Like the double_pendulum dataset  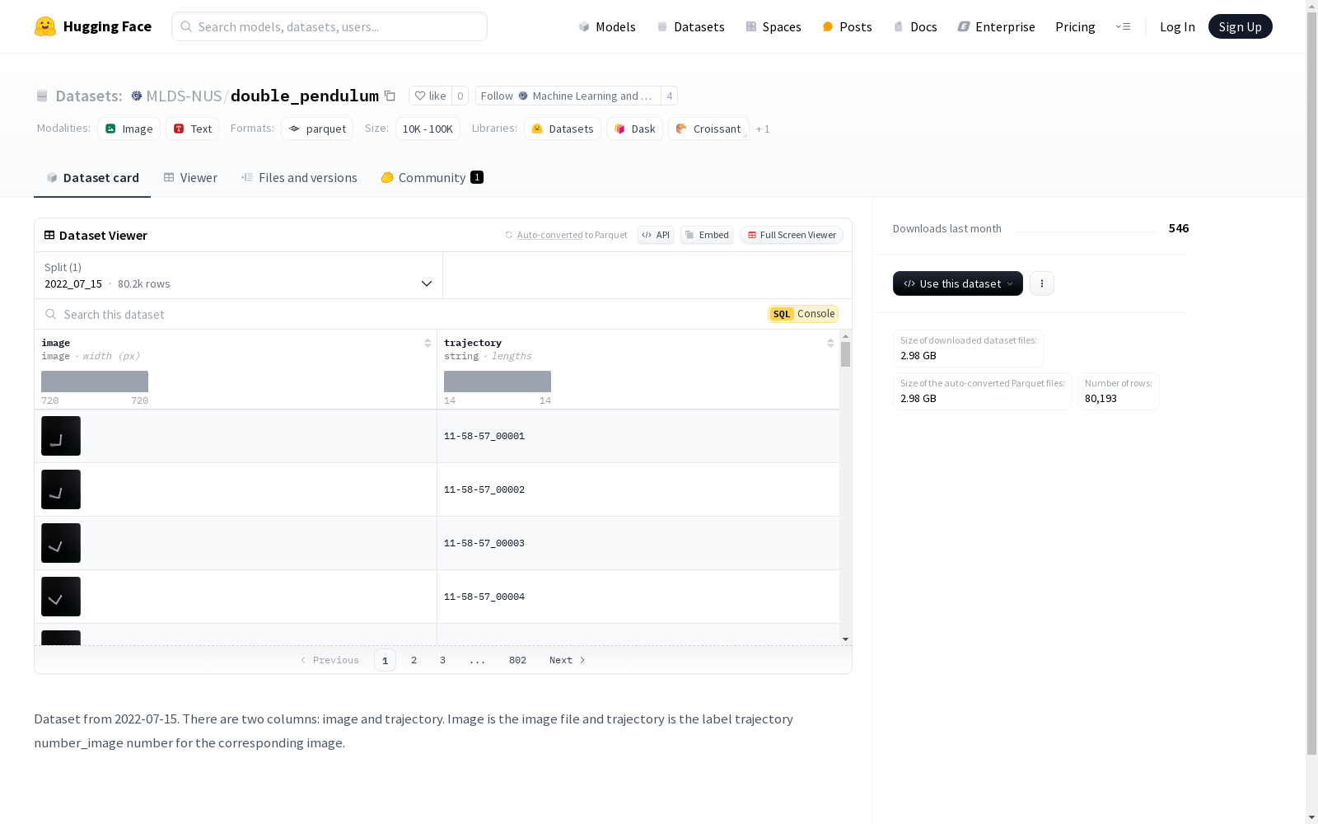pos(430,96)
